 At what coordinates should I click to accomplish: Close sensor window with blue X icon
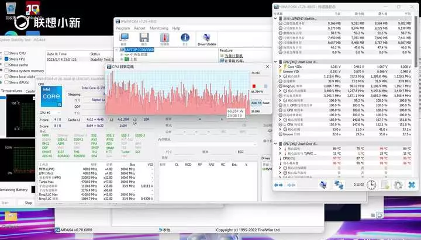[412, 185]
